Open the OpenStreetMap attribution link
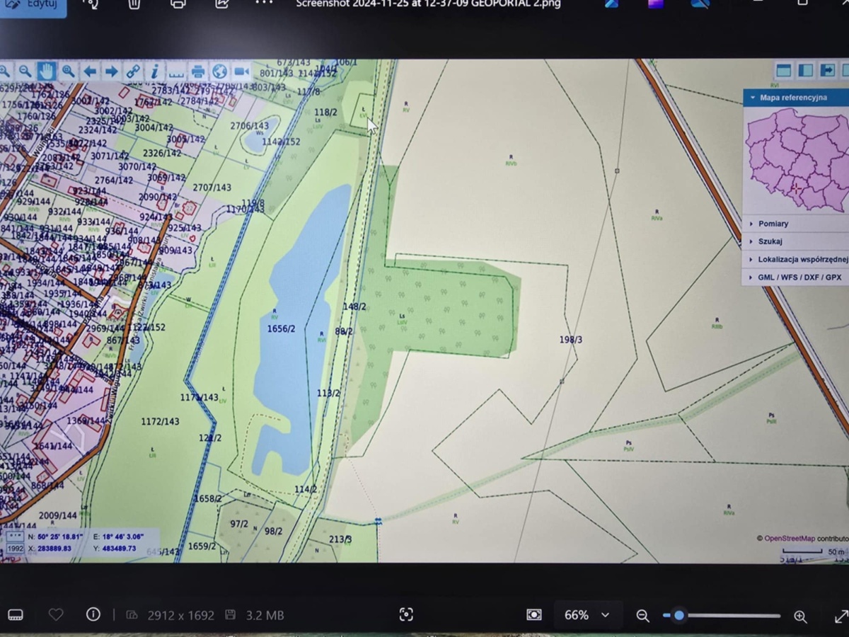This screenshot has width=849, height=637. pos(789,539)
